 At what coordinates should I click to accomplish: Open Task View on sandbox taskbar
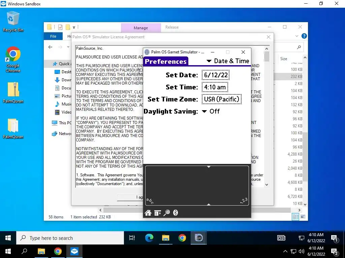132,238
